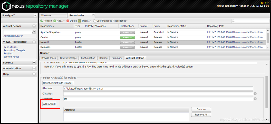This screenshot has width=271, height=124.
Task: Click the Remove All button
Action: click(x=201, y=115)
